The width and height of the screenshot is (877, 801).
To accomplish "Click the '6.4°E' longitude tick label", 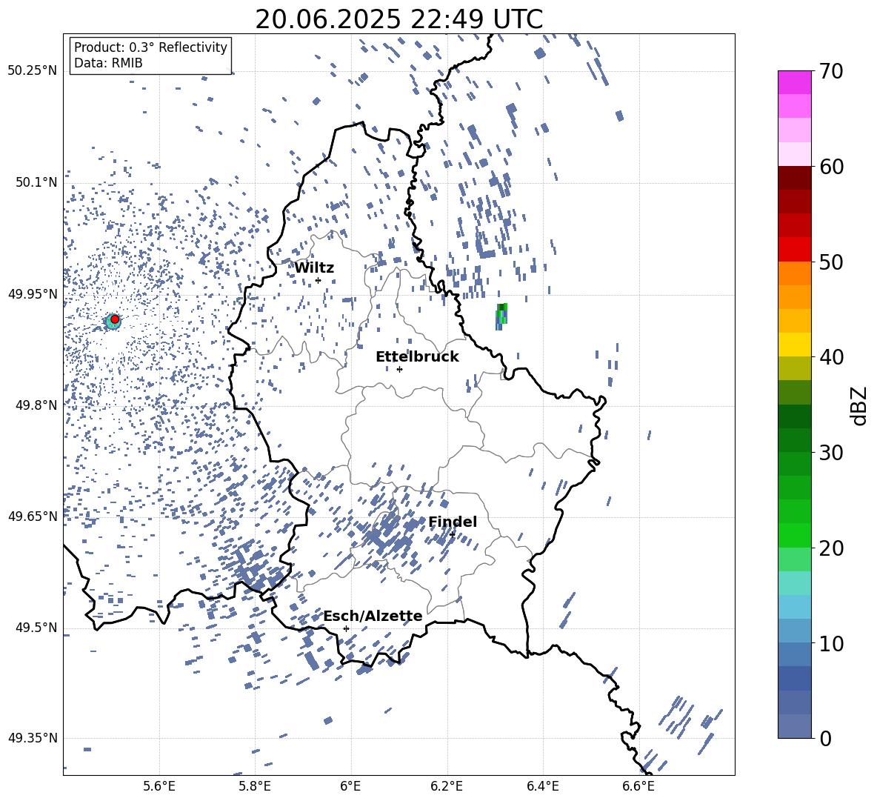I will click(x=542, y=786).
